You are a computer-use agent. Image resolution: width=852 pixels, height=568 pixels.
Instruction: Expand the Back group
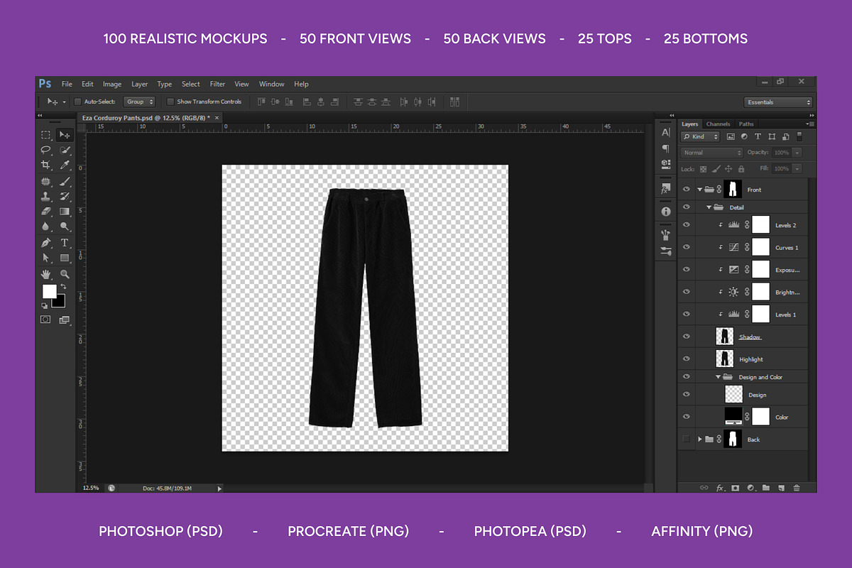point(700,439)
